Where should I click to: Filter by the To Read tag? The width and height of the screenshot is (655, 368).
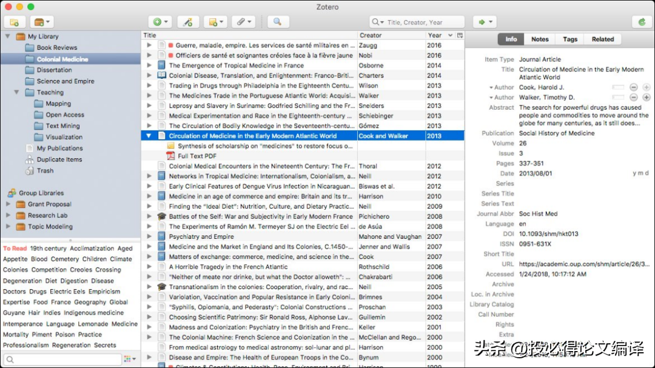coord(15,248)
